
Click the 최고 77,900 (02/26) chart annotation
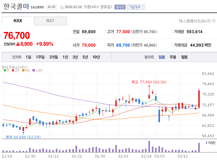pos(149,82)
